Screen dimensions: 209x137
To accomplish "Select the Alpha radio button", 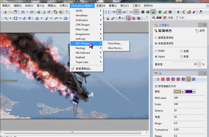I will point(156,57).
